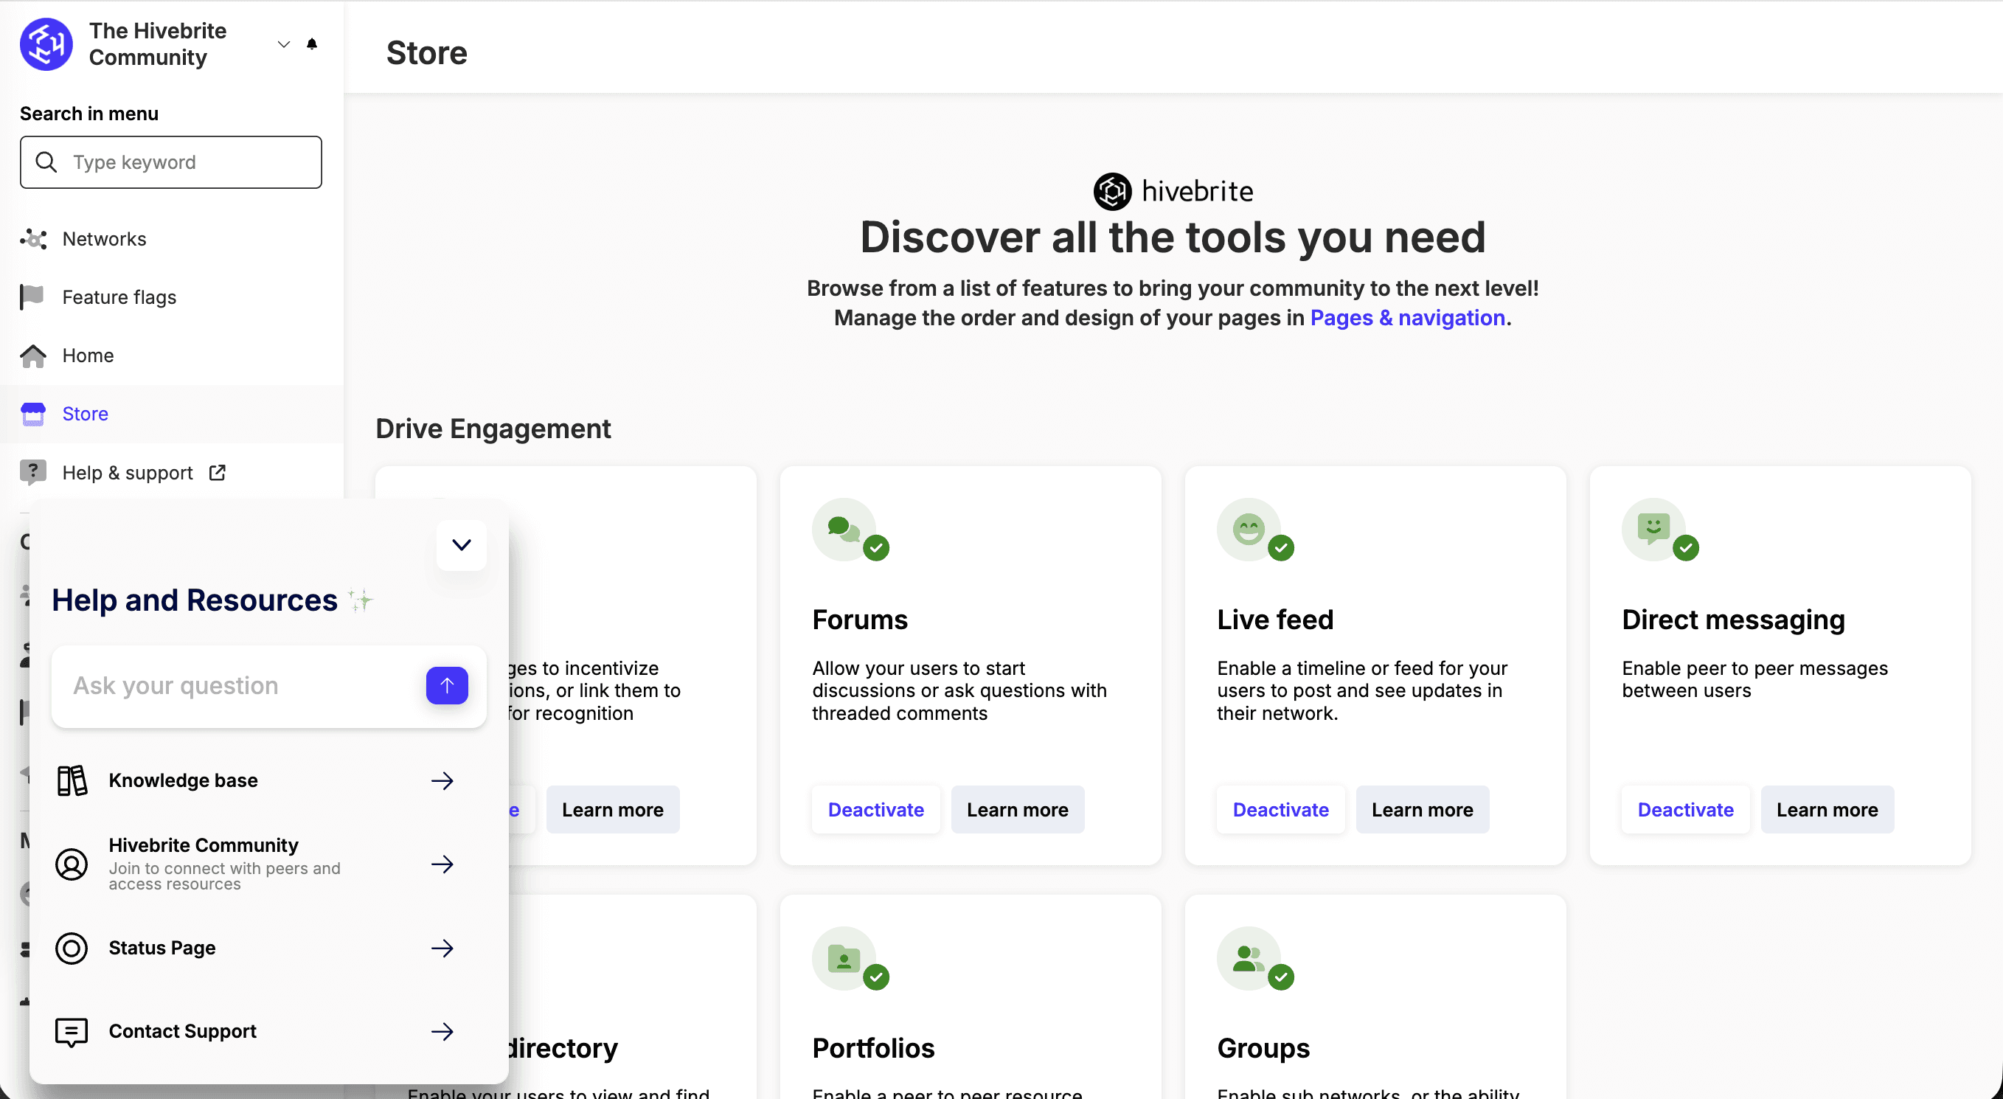This screenshot has width=2003, height=1099.
Task: Click Learn more under Forums
Action: point(1017,810)
